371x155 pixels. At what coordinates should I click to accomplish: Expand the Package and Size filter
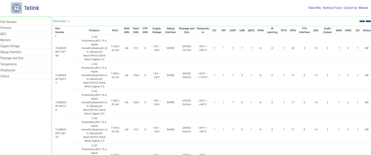tap(25, 58)
